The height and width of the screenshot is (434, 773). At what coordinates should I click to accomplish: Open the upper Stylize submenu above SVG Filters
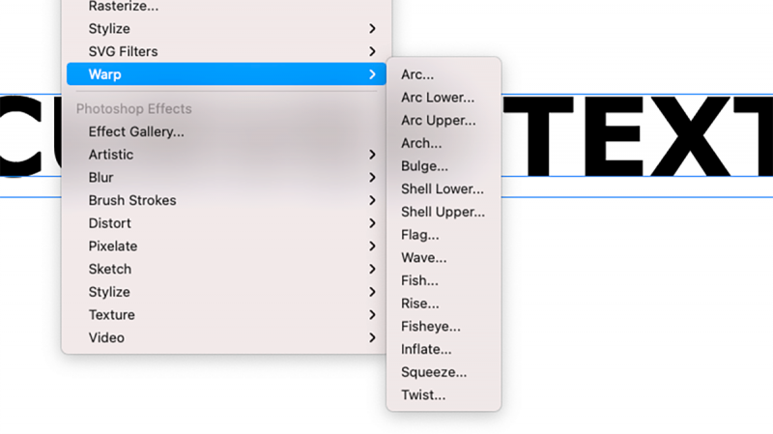(226, 29)
